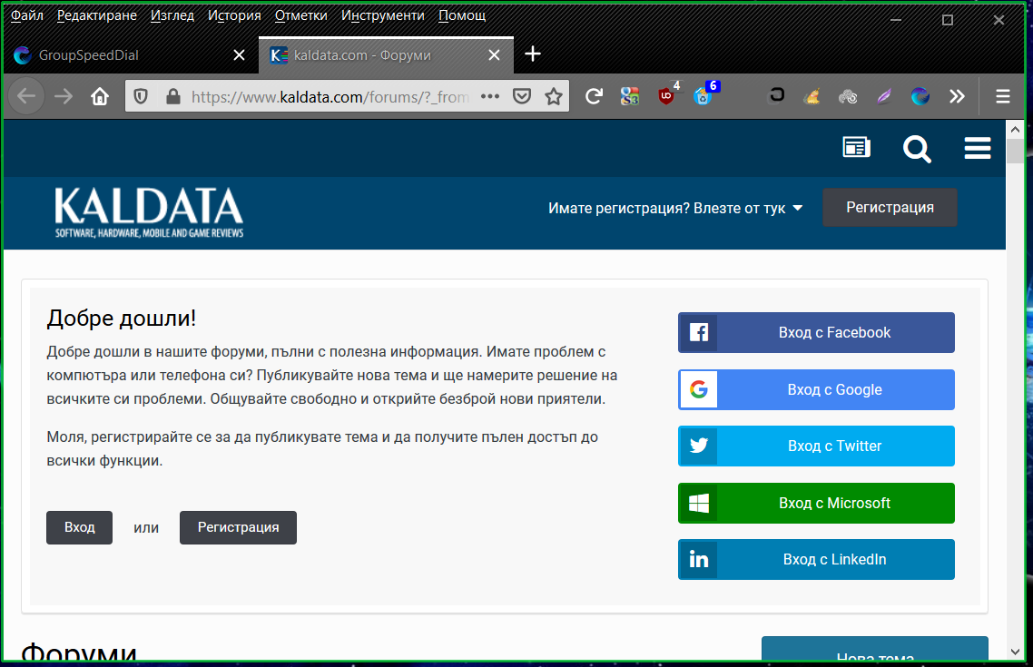
Task: Bookmark this page with the star icon
Action: [554, 97]
